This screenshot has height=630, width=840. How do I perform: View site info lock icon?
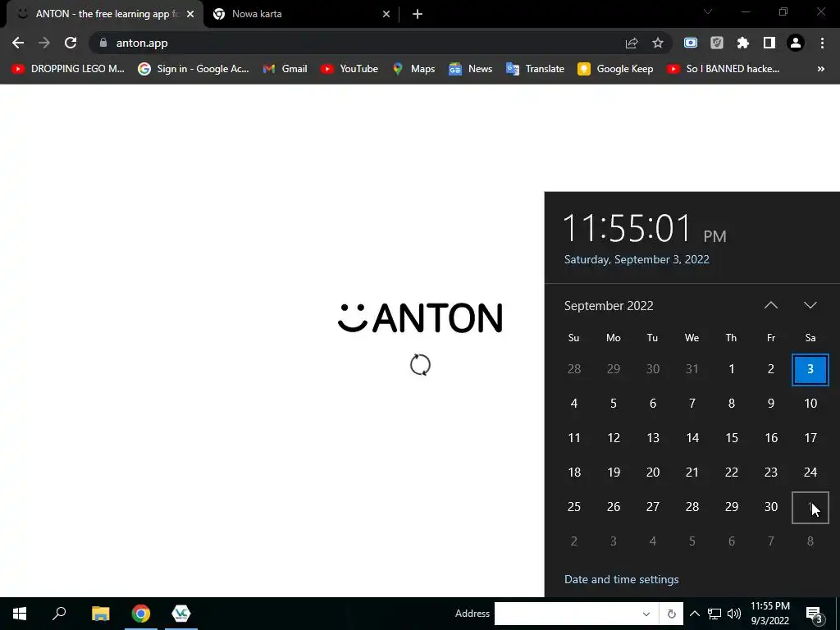103,43
